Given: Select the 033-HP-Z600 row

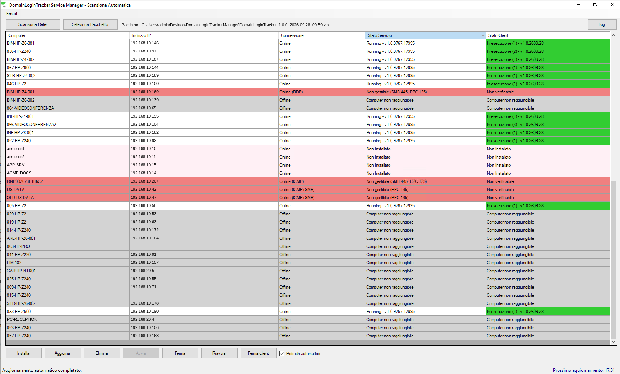Looking at the screenshot, I should (x=308, y=312).
